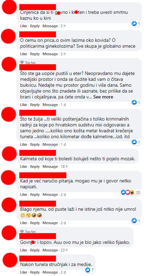The image size is (153, 276).
Task: Click the reaction emojis showing 20 reactions
Action: (128, 192)
